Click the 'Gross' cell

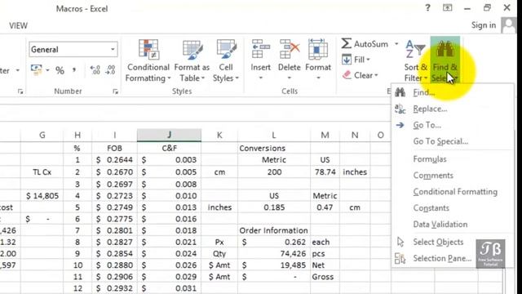point(325,277)
